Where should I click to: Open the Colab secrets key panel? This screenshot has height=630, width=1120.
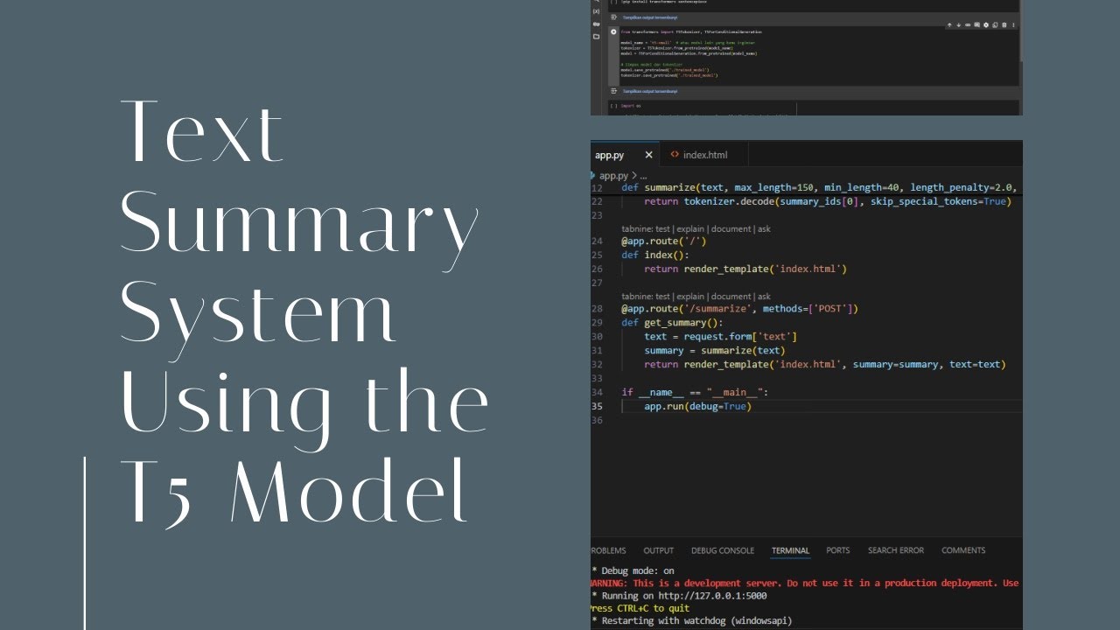[596, 24]
